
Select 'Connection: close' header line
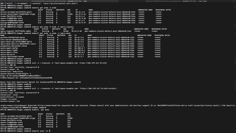[x=9, y=95]
